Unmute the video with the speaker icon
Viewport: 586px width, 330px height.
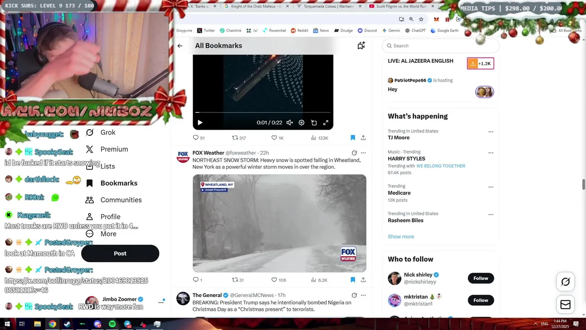(289, 123)
